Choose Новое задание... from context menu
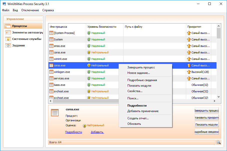The height and width of the screenshot is (151, 227). click(145, 73)
